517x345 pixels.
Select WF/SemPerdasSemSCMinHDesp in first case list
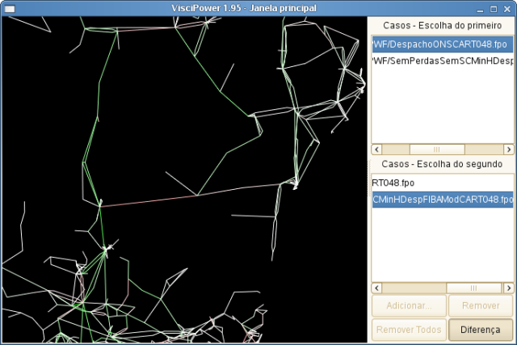point(443,61)
